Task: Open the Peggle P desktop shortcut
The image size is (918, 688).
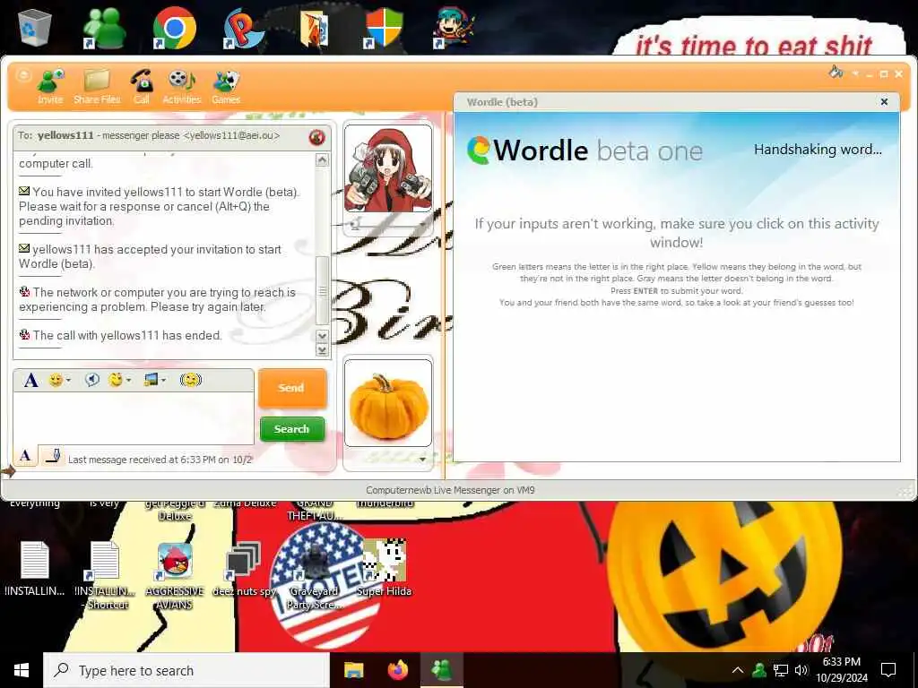Action: [244, 28]
